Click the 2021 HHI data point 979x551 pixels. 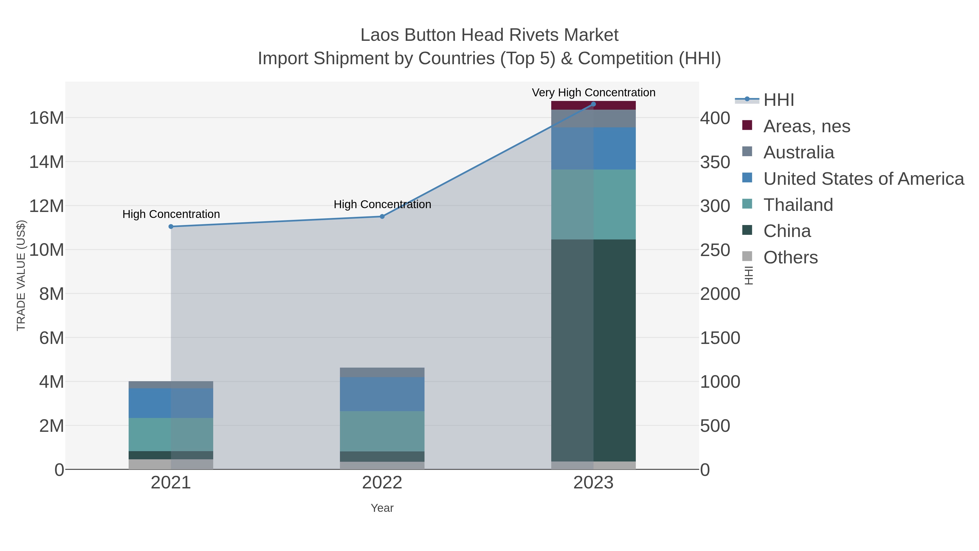[x=171, y=227]
